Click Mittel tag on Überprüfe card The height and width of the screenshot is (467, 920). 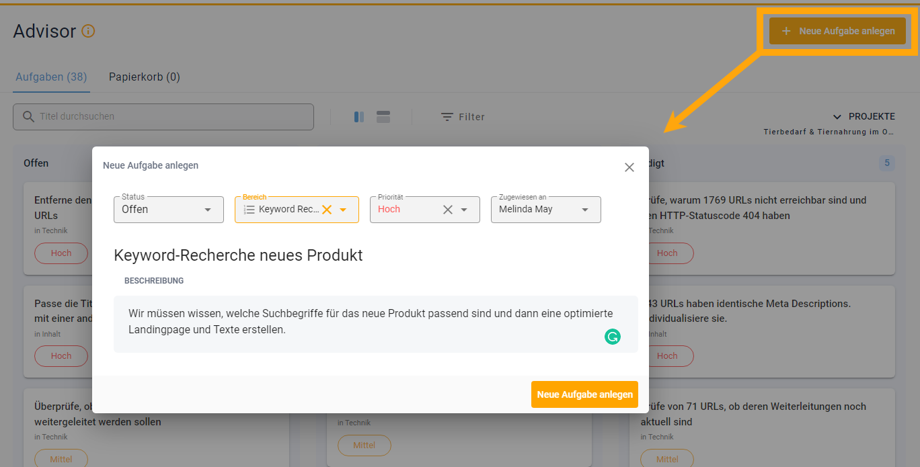tap(61, 459)
